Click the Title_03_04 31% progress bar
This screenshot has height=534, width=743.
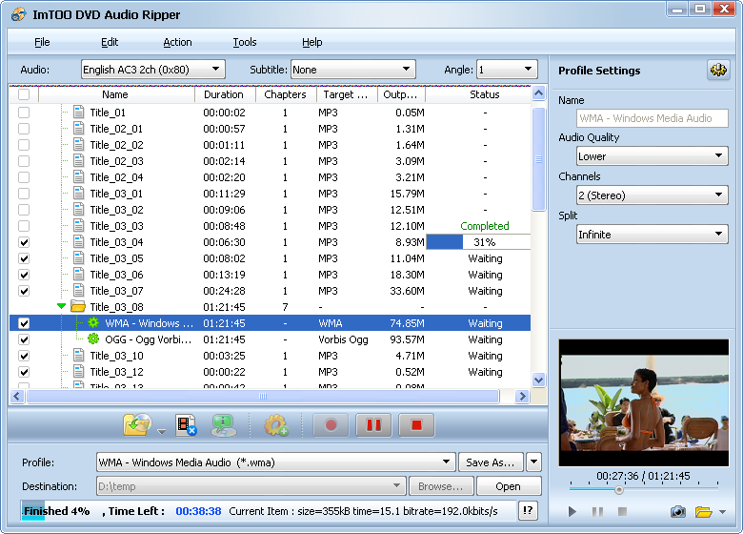478,242
